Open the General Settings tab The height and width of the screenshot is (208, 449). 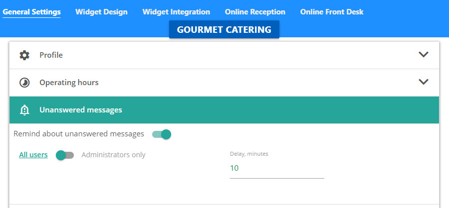[x=32, y=12]
